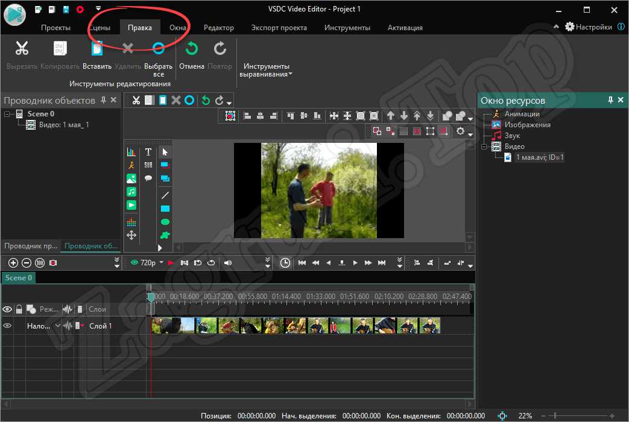Select the arrow cursor tool
This screenshot has width=629, height=422.
(165, 152)
